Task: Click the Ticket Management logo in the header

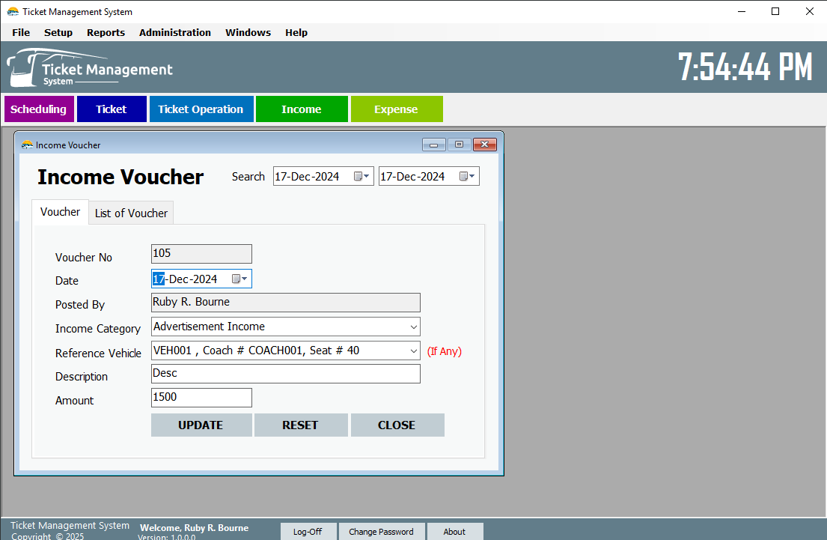Action: 88,67
